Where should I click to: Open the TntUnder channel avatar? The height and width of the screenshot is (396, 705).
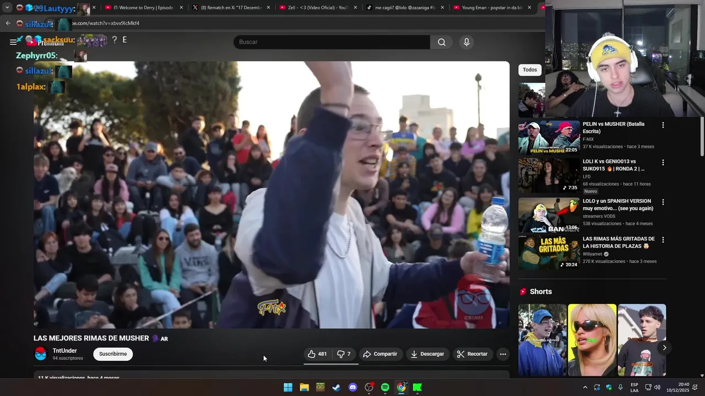41,354
